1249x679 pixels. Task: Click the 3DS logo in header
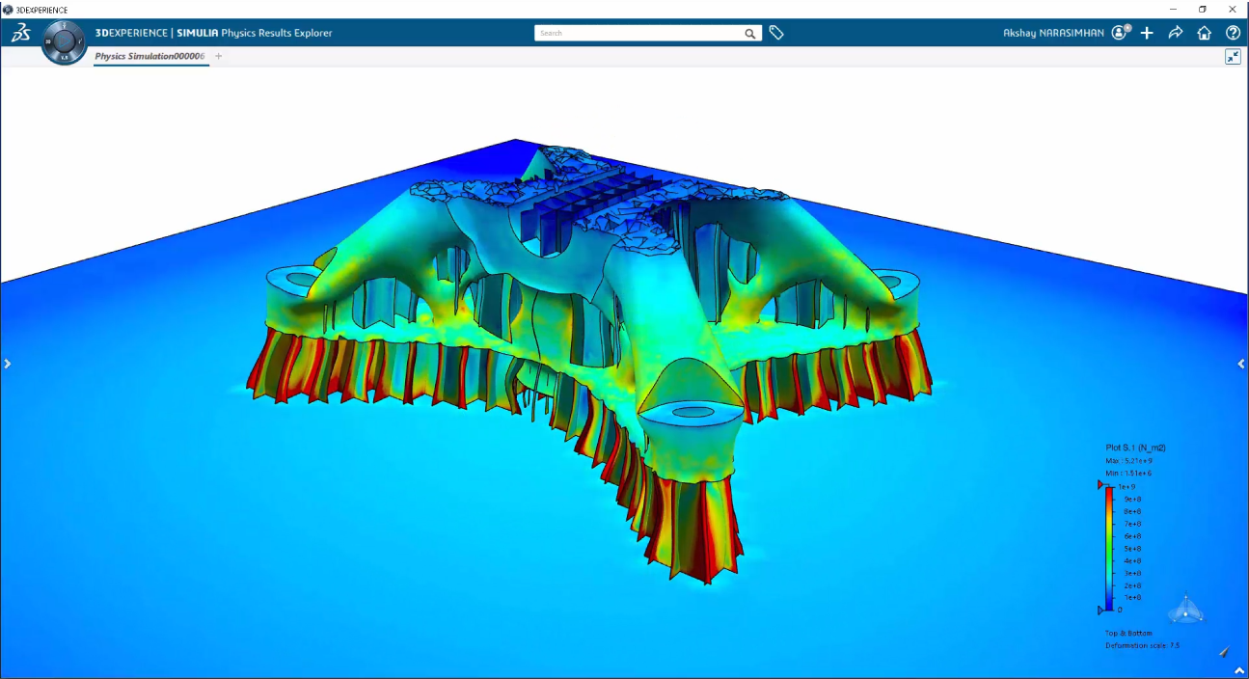(21, 33)
